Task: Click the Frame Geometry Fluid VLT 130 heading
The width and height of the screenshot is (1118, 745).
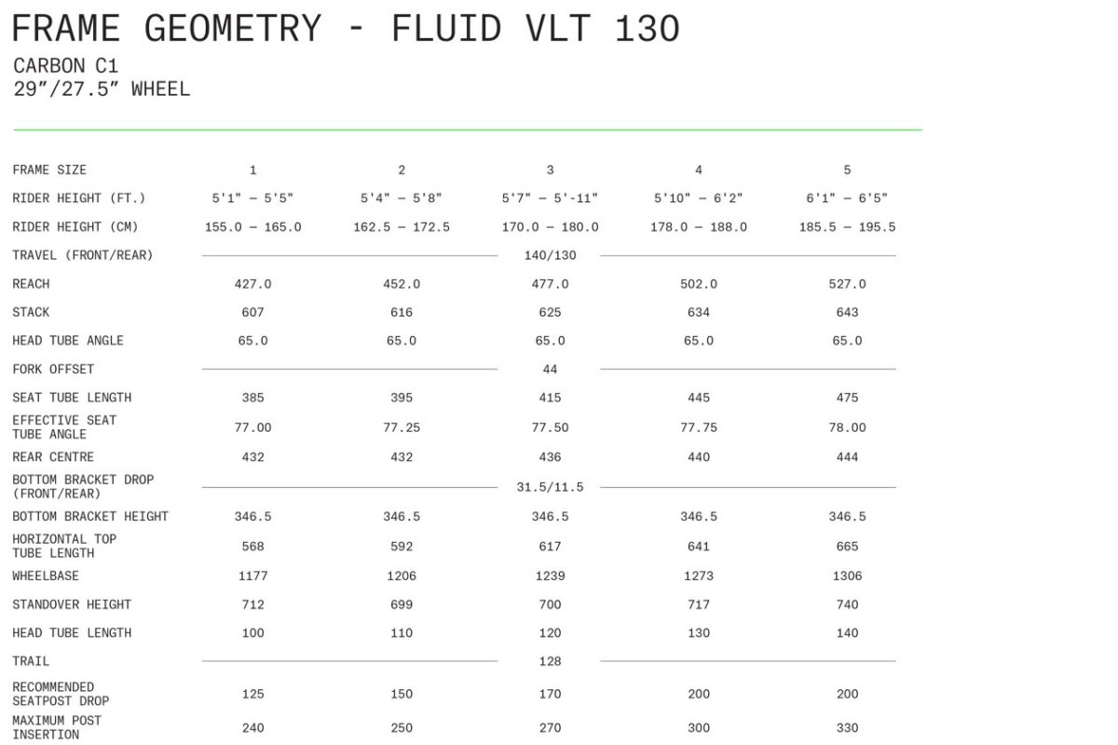Action: [x=346, y=29]
